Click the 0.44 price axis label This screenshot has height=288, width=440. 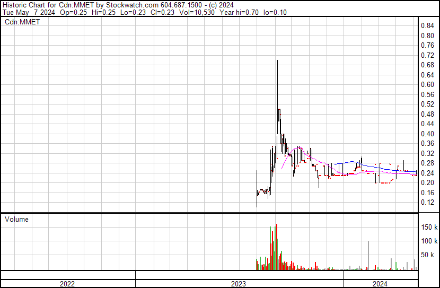428,124
